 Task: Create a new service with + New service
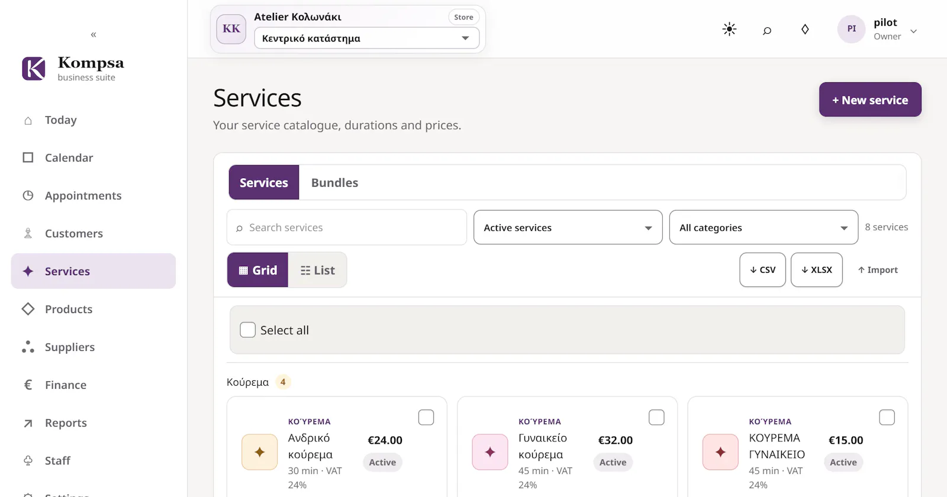coord(870,99)
